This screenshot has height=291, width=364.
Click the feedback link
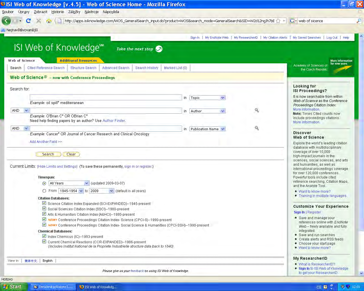[x=137, y=271]
